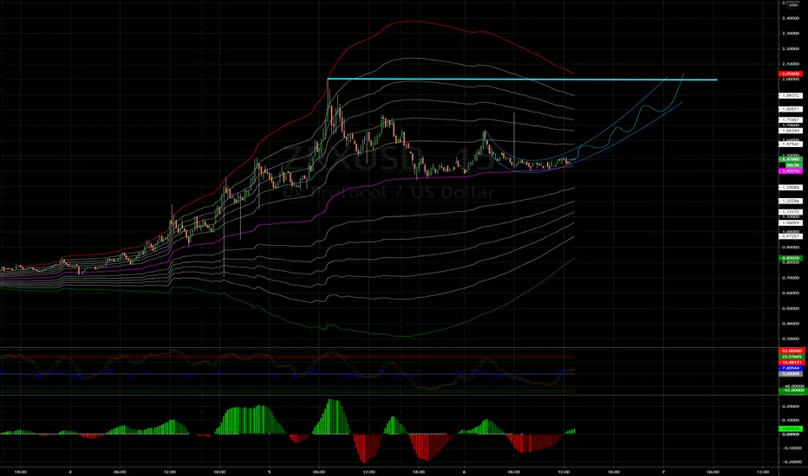Click the 2.10000 price scale tick
The width and height of the screenshot is (808, 476).
pos(791,64)
